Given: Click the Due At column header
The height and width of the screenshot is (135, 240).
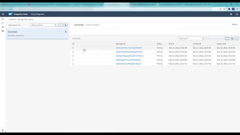Looking at the screenshot, I should tap(171, 44).
